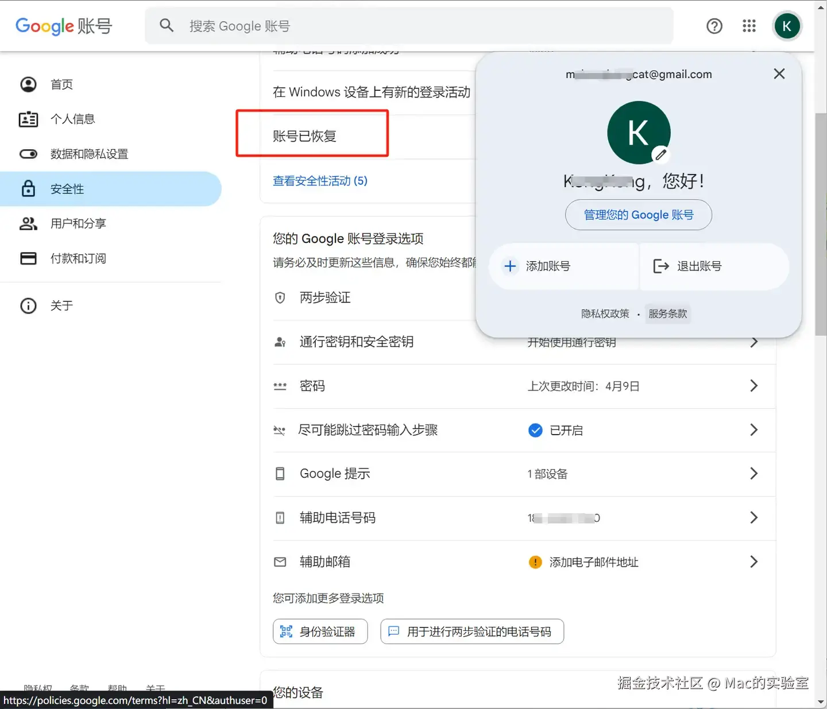Click the 已开启 blue checkmark status
The width and height of the screenshot is (827, 709).
point(555,430)
